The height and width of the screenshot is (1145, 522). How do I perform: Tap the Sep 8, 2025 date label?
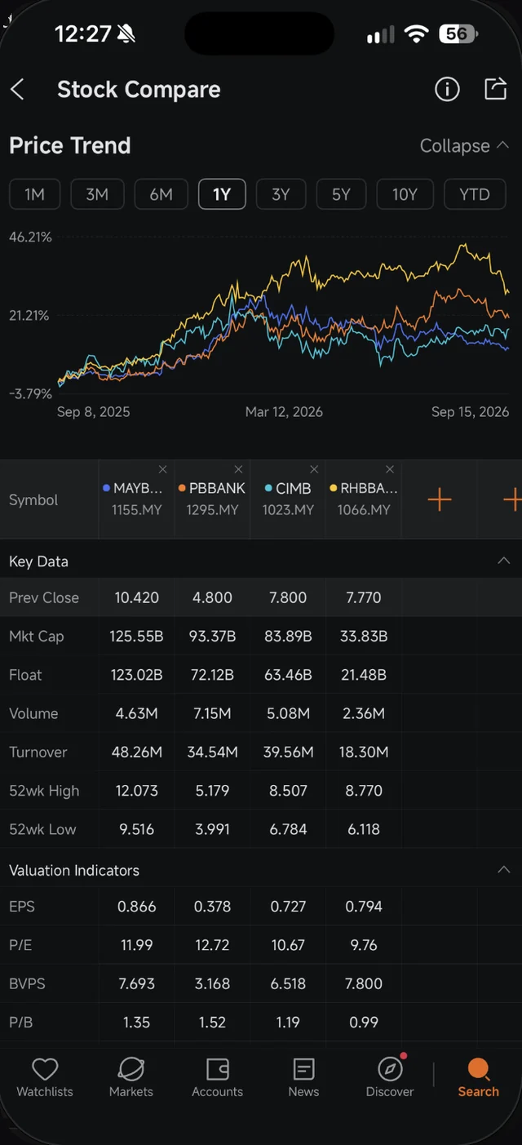pyautogui.click(x=93, y=412)
